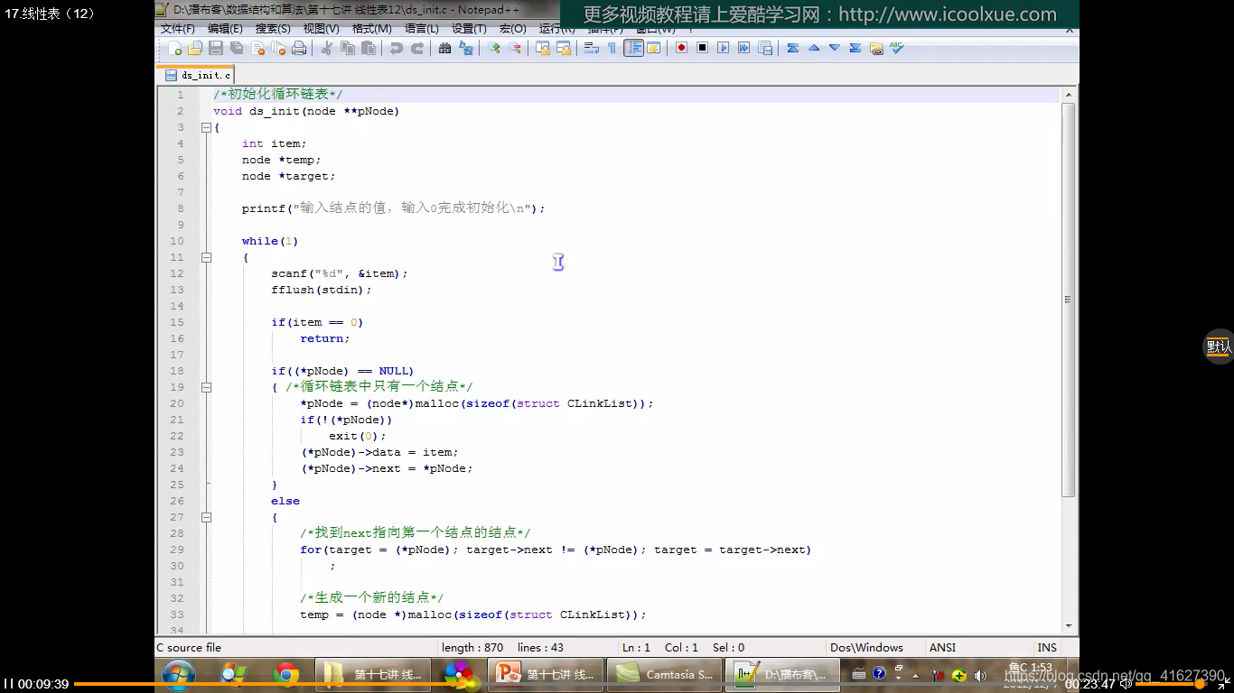Click the Sync Horizontal Scrolling icon

tap(563, 48)
